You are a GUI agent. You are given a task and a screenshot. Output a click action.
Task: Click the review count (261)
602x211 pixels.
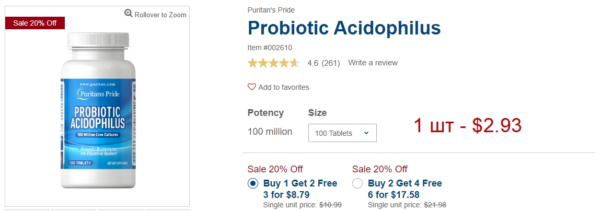(x=331, y=63)
